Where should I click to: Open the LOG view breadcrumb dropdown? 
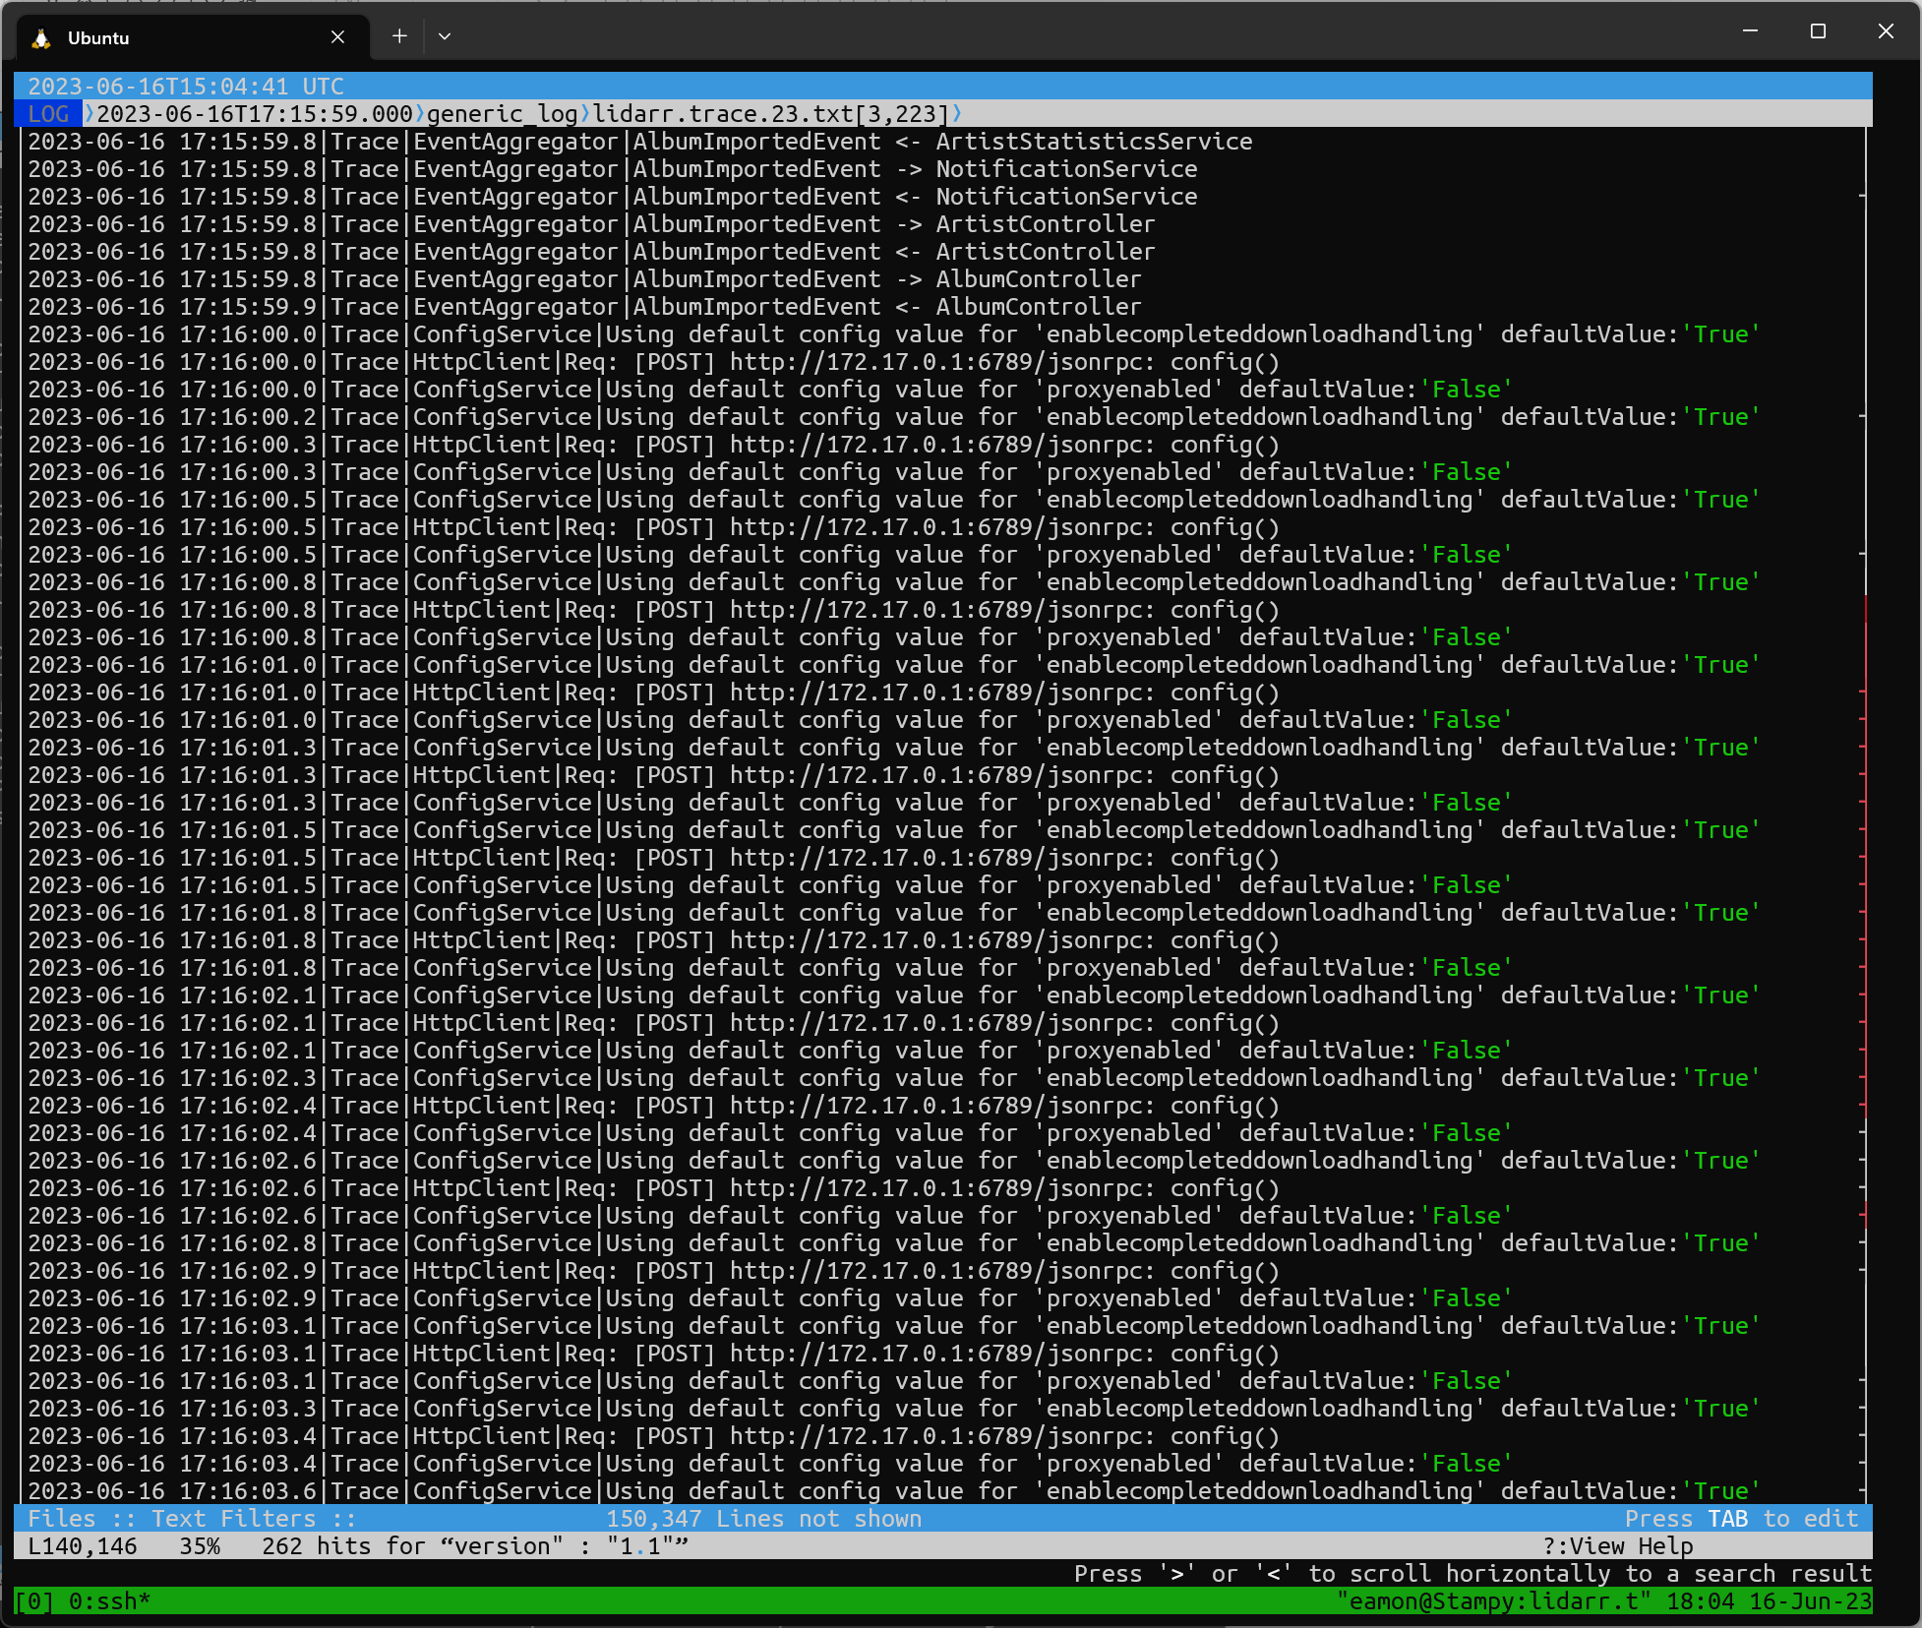point(47,114)
